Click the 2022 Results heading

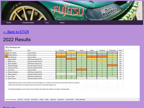pyautogui.click(x=17, y=39)
